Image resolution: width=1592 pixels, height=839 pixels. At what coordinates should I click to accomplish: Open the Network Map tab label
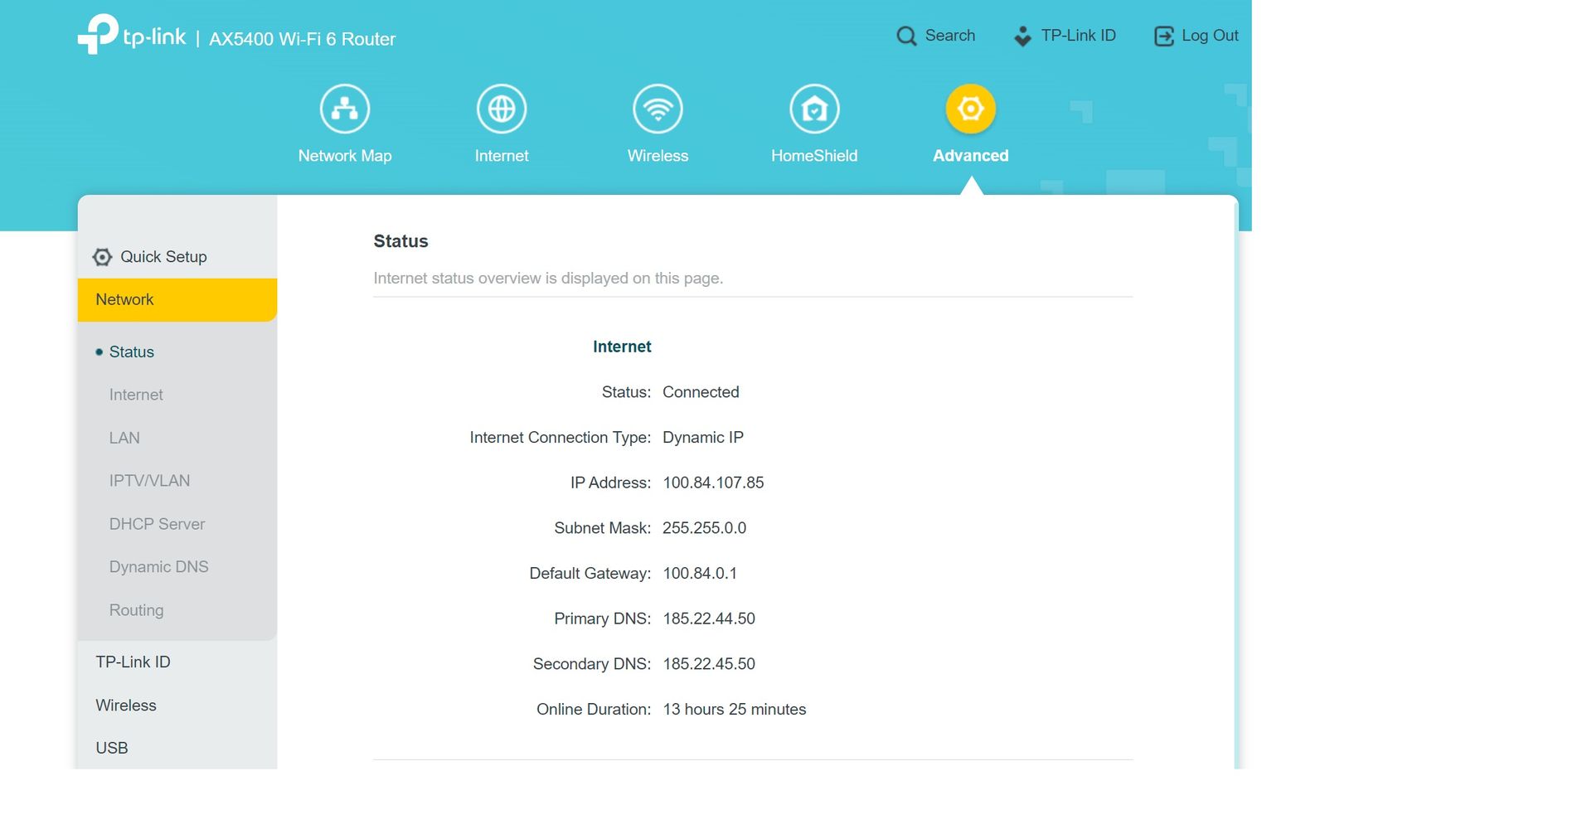pyautogui.click(x=345, y=156)
